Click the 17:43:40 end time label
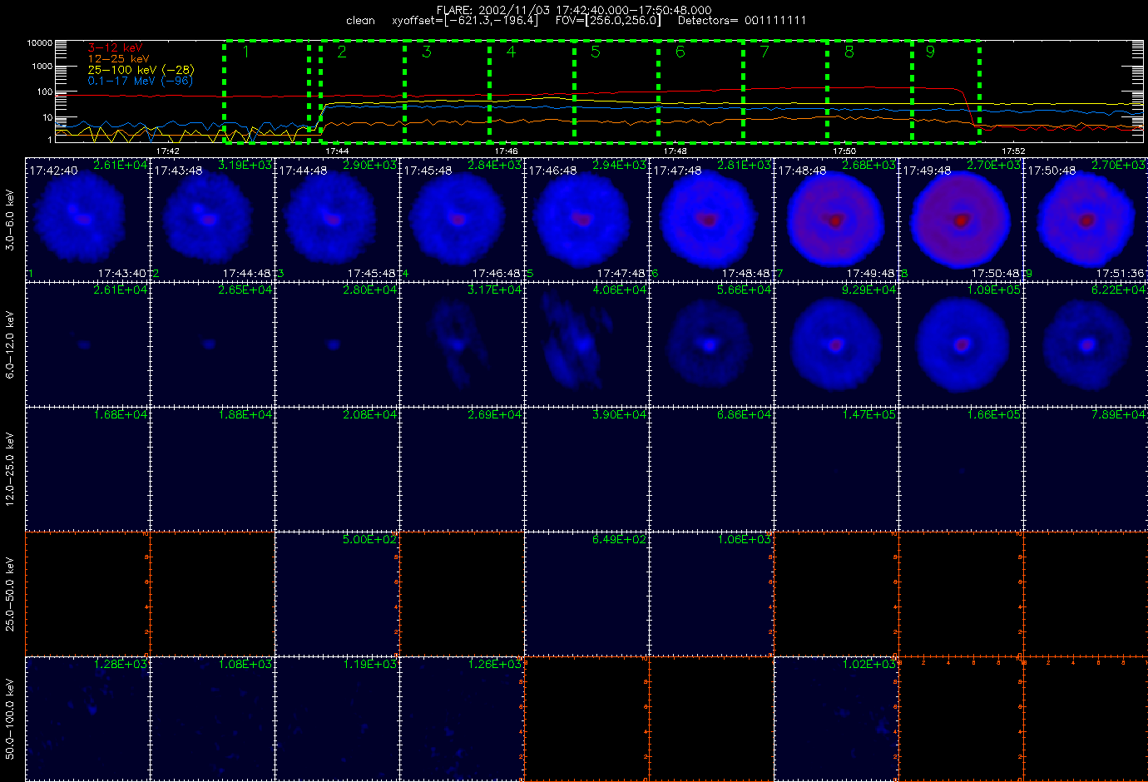The height and width of the screenshot is (782, 1148). [x=121, y=274]
